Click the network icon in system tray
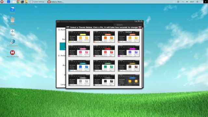Viewport: 208px width, 117px height. tap(183, 2)
